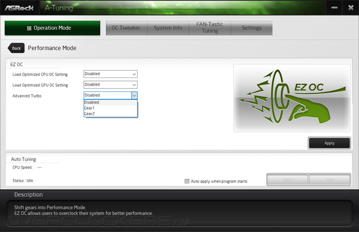
Task: Click the CPU Speed label
Action: tap(23, 167)
